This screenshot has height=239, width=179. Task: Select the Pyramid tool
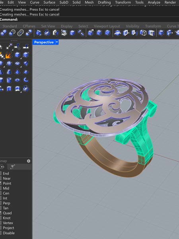[18, 72]
